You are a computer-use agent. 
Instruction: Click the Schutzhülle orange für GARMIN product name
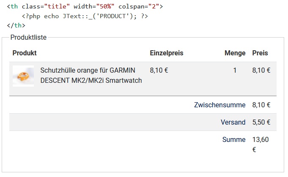91,75
